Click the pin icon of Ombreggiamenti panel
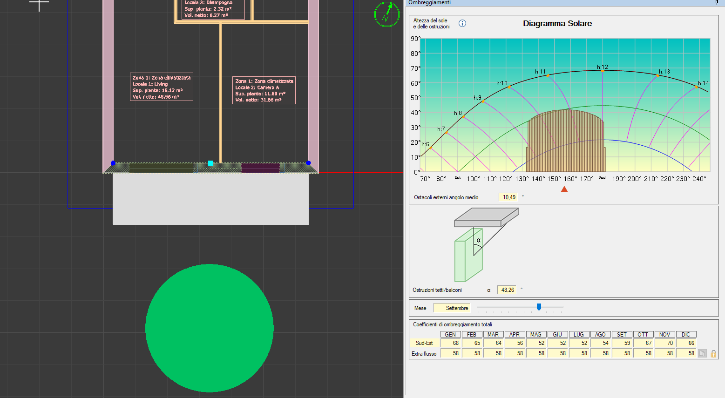Screen dimensions: 725x398 click(717, 3)
